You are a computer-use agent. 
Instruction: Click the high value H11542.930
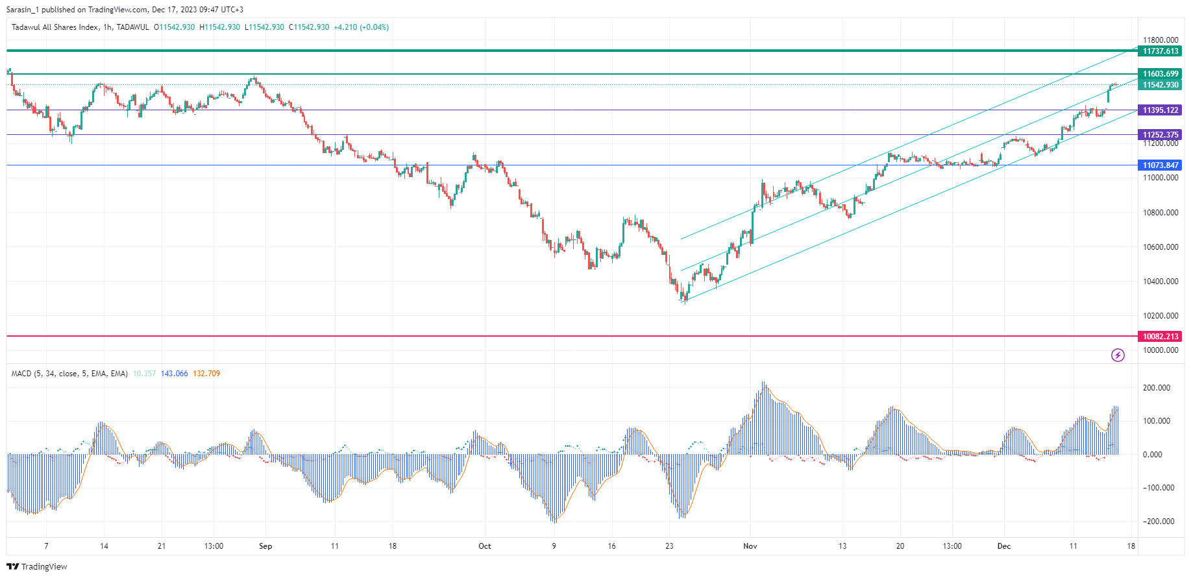220,27
